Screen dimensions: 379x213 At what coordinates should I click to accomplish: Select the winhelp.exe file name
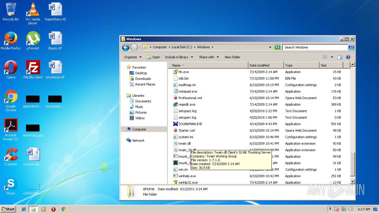(187, 176)
